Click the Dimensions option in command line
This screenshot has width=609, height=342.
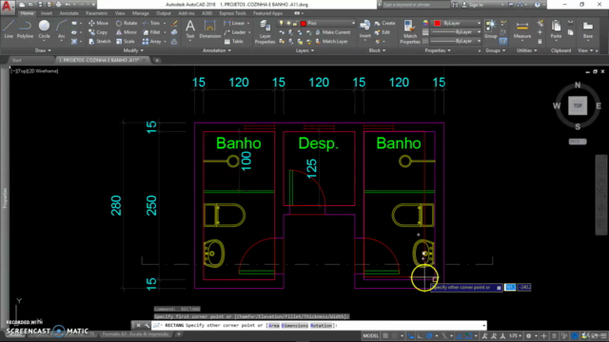click(294, 326)
